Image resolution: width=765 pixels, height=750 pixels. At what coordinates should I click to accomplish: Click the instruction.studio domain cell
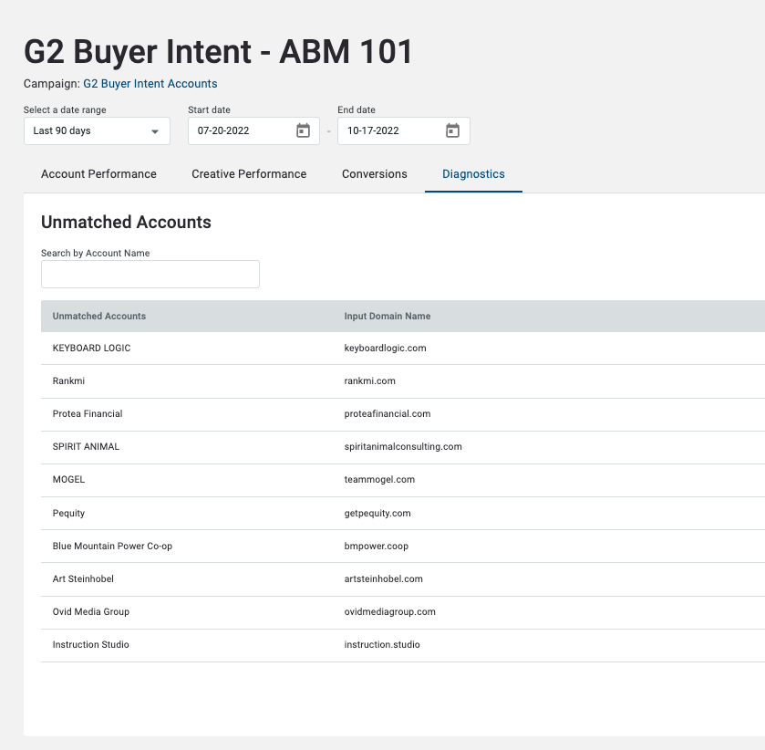click(382, 644)
